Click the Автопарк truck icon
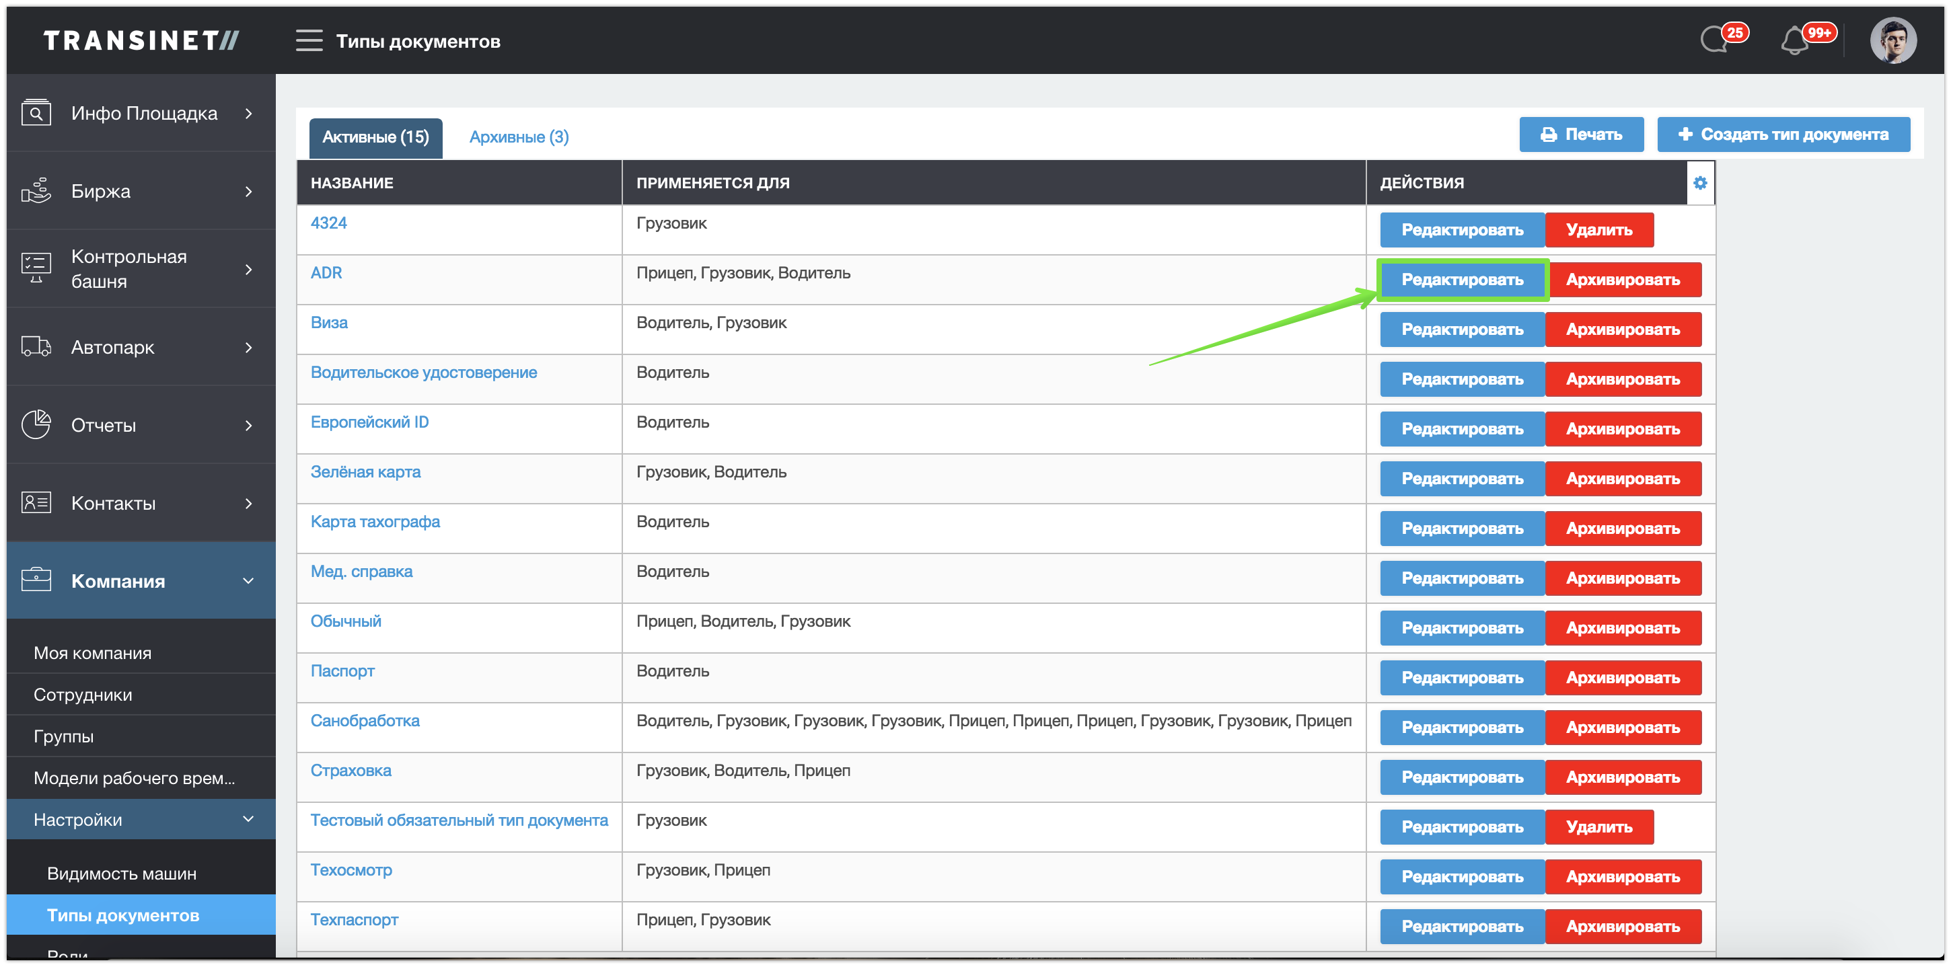 [x=36, y=348]
